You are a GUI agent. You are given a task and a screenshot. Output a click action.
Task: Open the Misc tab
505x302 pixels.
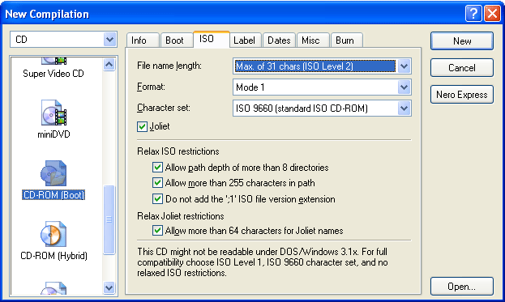pyautogui.click(x=313, y=40)
